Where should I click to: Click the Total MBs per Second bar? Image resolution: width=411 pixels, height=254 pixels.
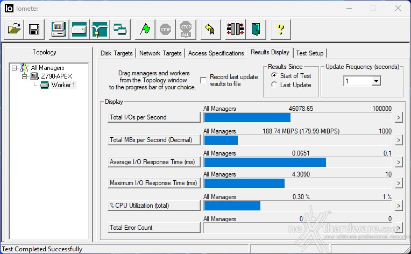297,140
